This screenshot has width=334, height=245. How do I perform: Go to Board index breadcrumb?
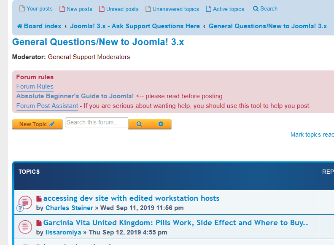coord(43,26)
